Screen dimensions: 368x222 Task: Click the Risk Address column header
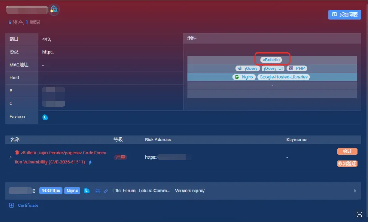pyautogui.click(x=158, y=140)
